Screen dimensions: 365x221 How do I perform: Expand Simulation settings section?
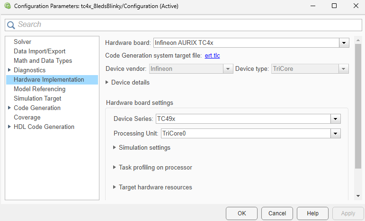click(115, 148)
